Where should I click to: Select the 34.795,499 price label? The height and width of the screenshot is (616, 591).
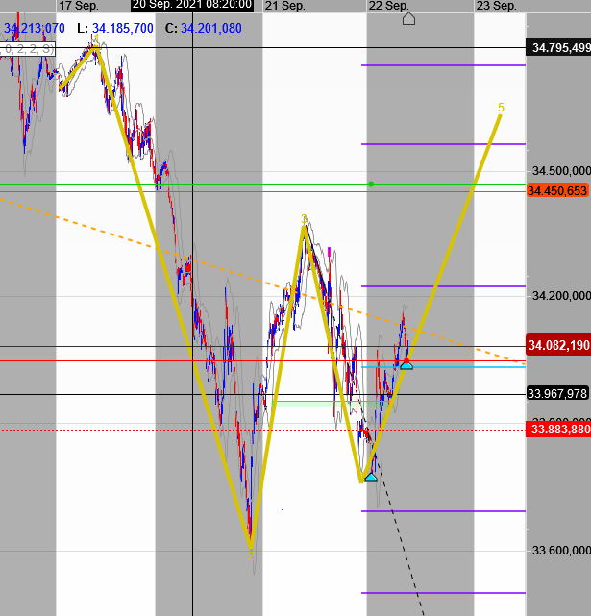click(x=558, y=47)
